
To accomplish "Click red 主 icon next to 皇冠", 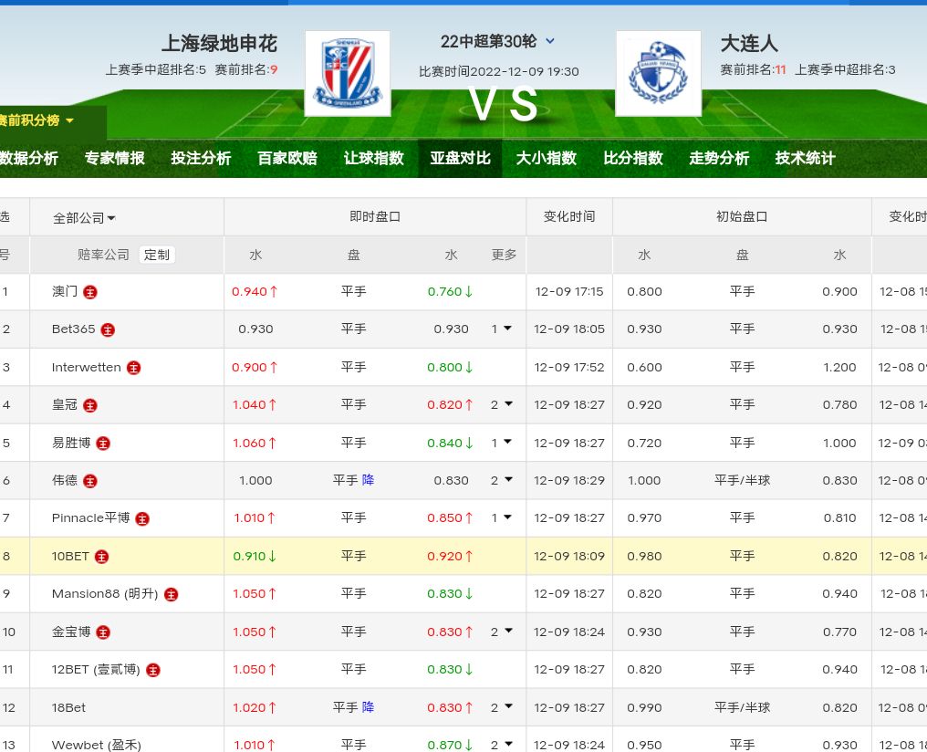I will tap(90, 405).
